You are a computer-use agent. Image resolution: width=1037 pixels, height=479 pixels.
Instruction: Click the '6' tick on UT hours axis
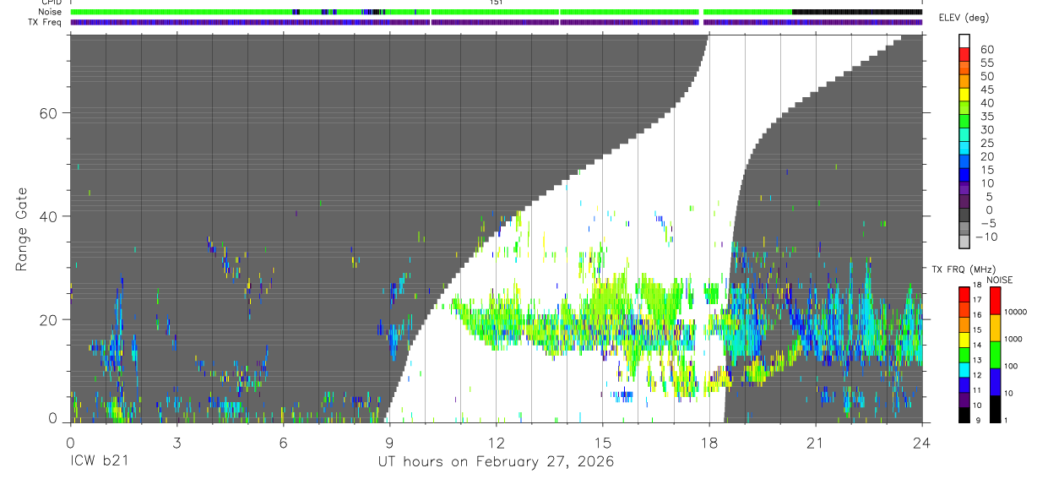pyautogui.click(x=283, y=442)
